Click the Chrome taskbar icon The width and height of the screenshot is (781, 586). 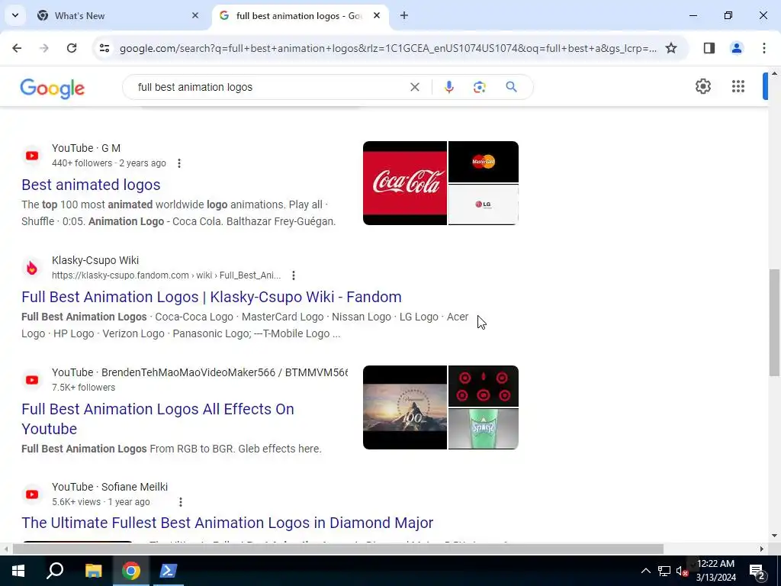click(130, 571)
